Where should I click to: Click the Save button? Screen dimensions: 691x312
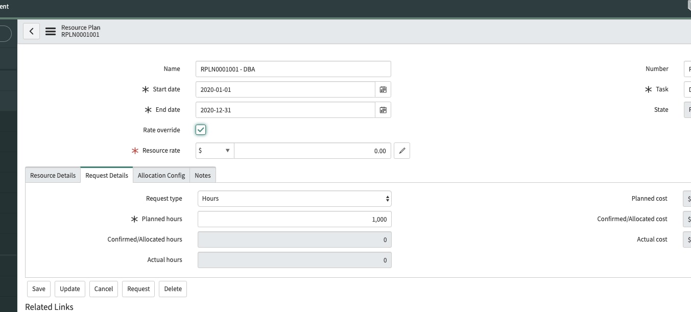38,289
